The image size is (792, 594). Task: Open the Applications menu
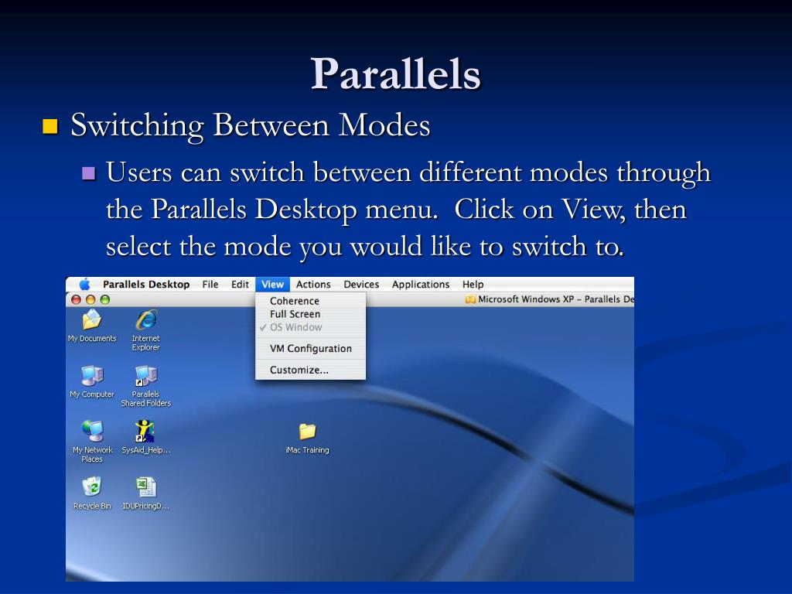click(x=421, y=285)
